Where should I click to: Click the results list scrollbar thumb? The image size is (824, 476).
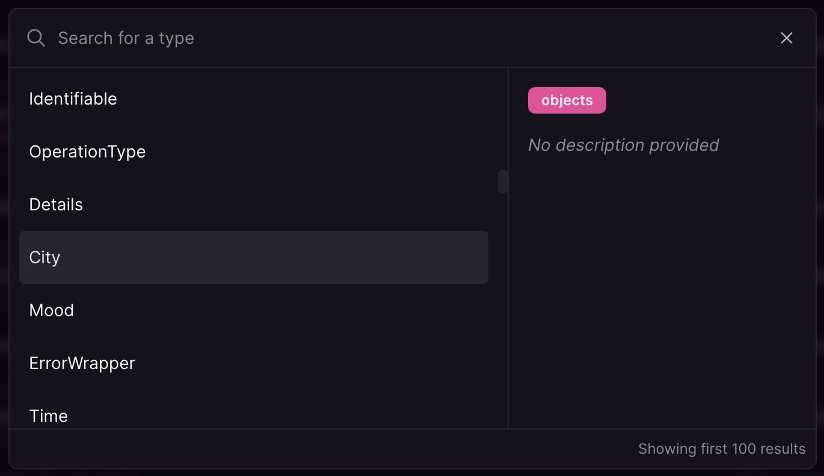point(503,182)
